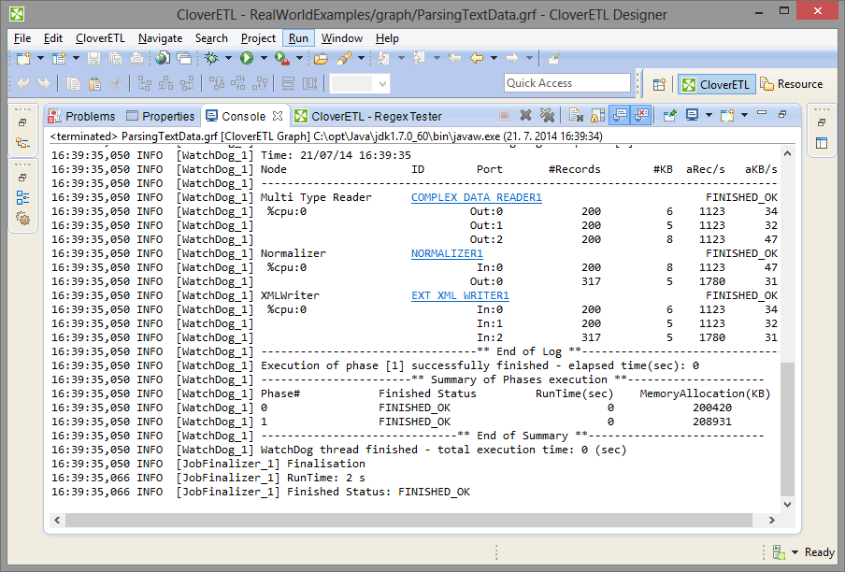
Task: Expand the Open Console dropdown arrow
Action: [744, 115]
